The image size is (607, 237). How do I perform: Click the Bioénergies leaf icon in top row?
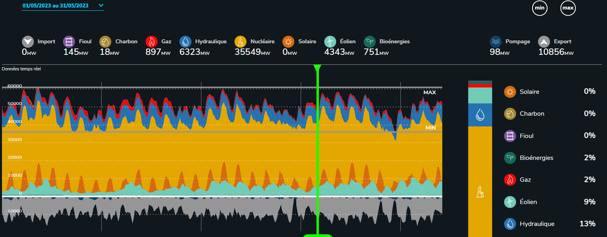(370, 42)
